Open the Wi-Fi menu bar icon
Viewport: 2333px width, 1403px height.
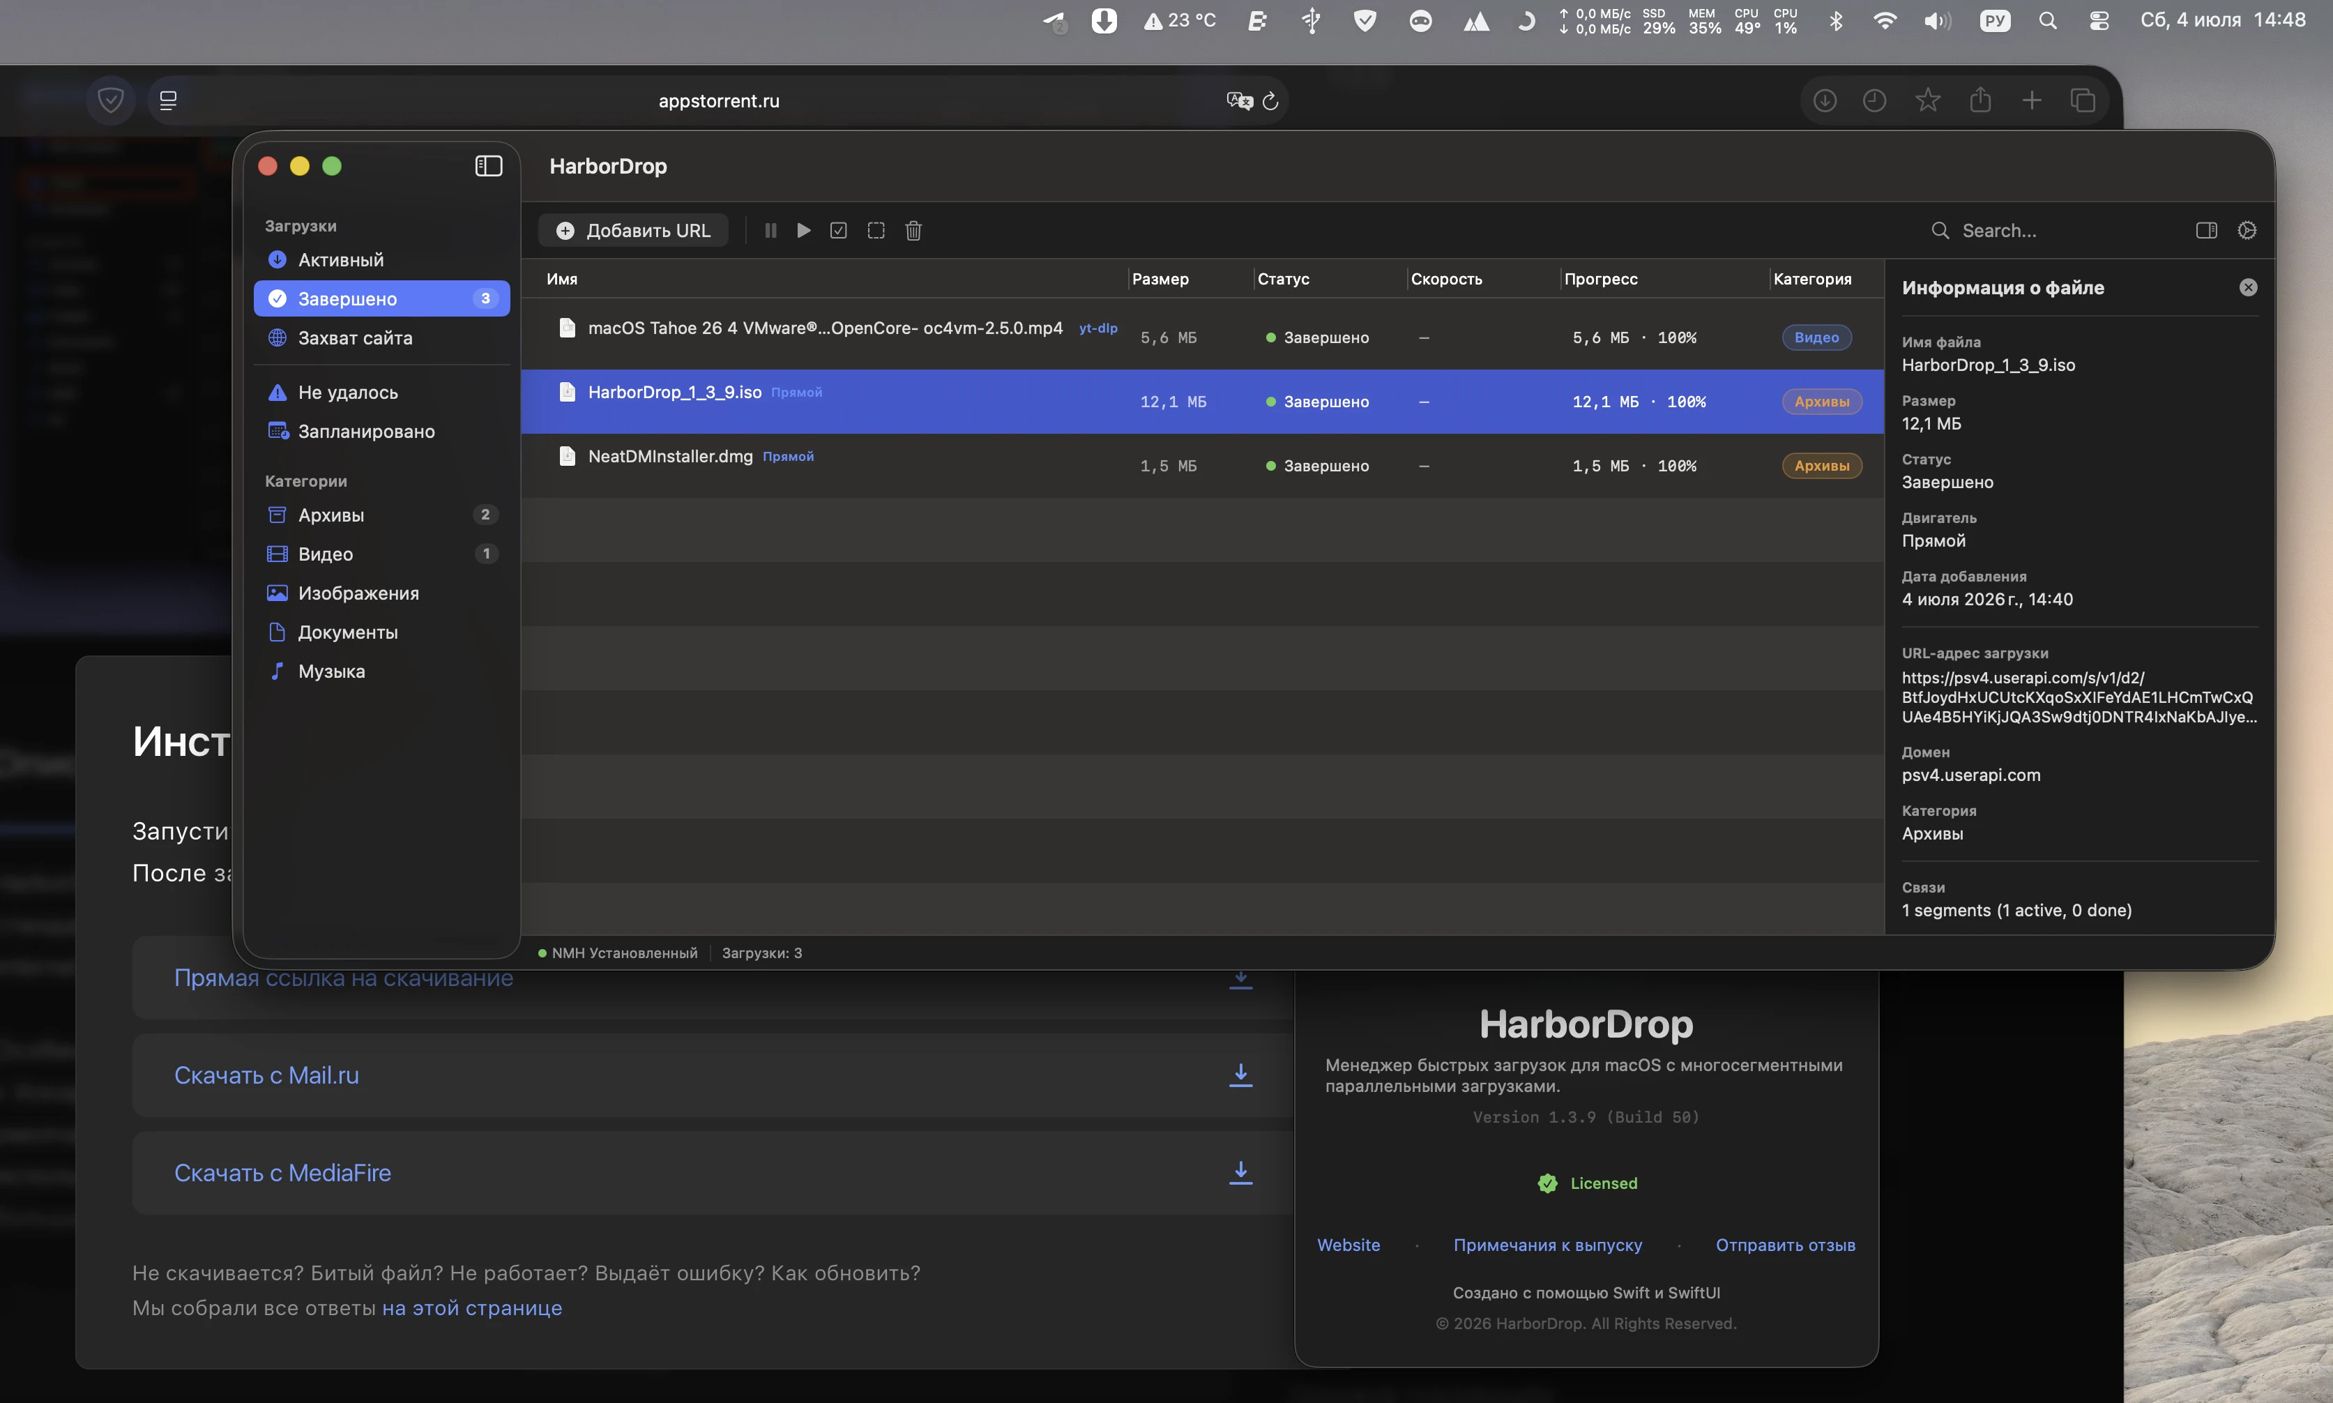click(1884, 21)
